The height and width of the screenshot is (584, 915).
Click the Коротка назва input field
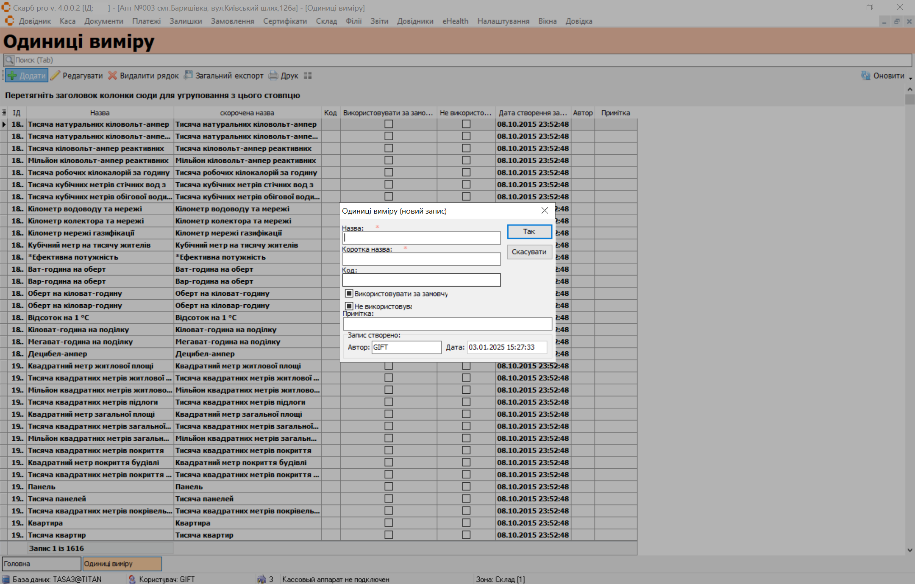421,259
